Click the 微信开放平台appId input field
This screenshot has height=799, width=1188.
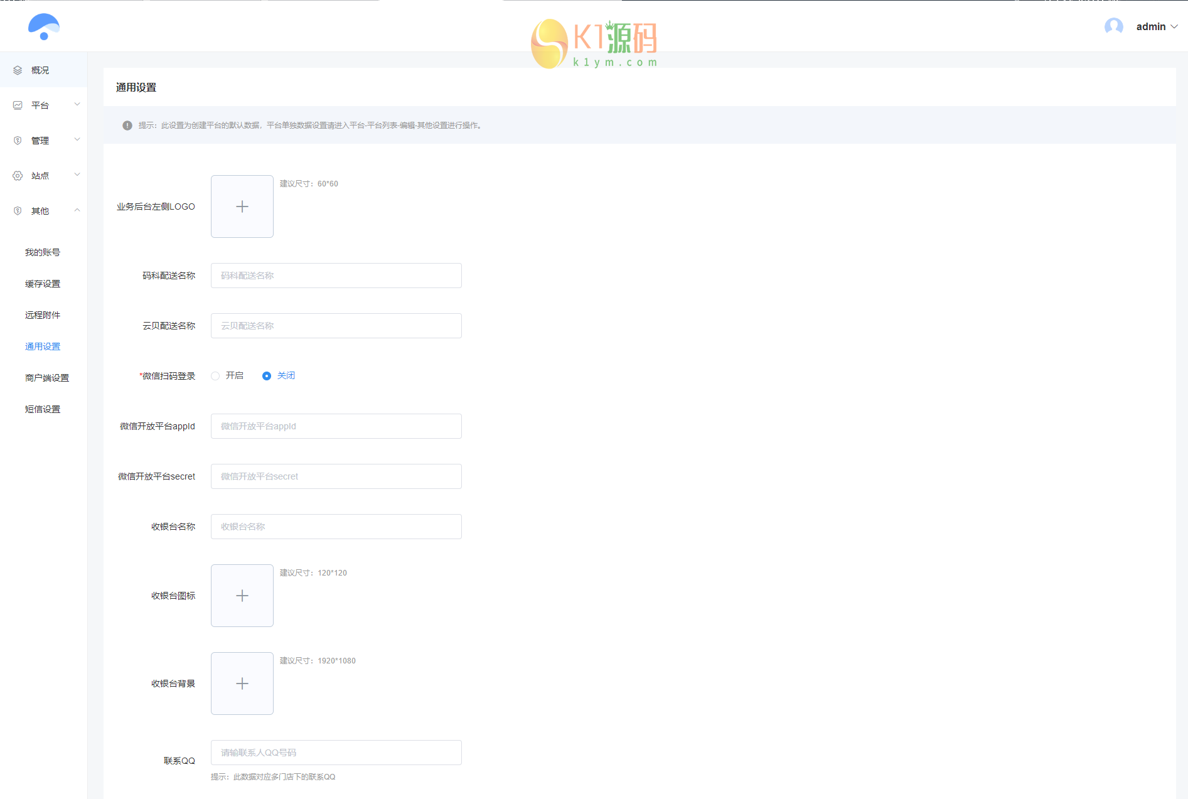[x=336, y=426]
